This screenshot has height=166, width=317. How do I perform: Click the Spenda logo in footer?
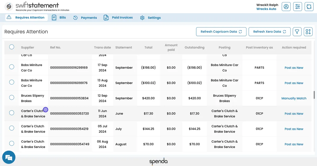click(158, 162)
